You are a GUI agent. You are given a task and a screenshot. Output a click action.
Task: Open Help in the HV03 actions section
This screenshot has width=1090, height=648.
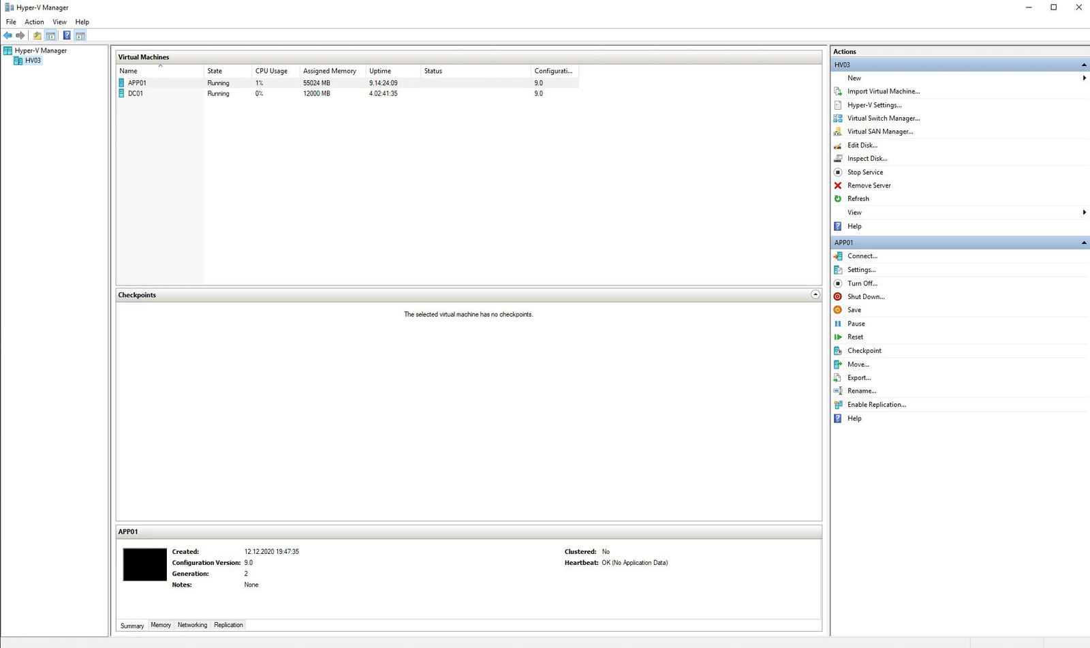coord(854,226)
